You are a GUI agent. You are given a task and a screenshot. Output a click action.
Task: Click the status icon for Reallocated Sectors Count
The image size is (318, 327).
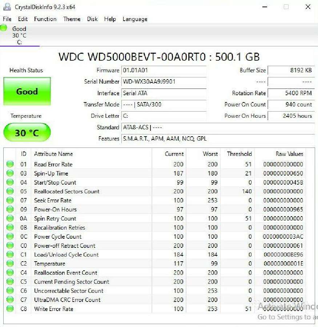pyautogui.click(x=10, y=191)
